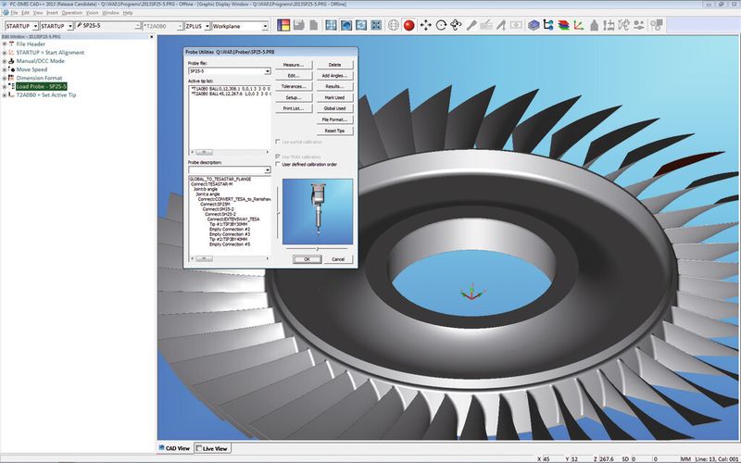Select the T1A0B0 tip in active tip list
Viewport: 741px width, 463px height.
point(231,88)
